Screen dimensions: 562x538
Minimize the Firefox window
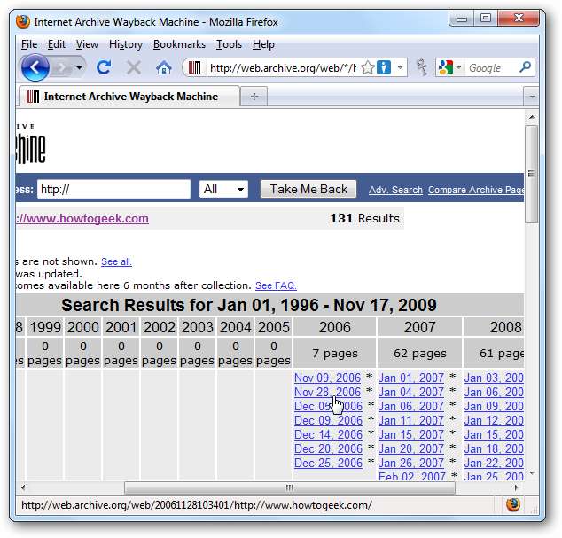(x=462, y=19)
